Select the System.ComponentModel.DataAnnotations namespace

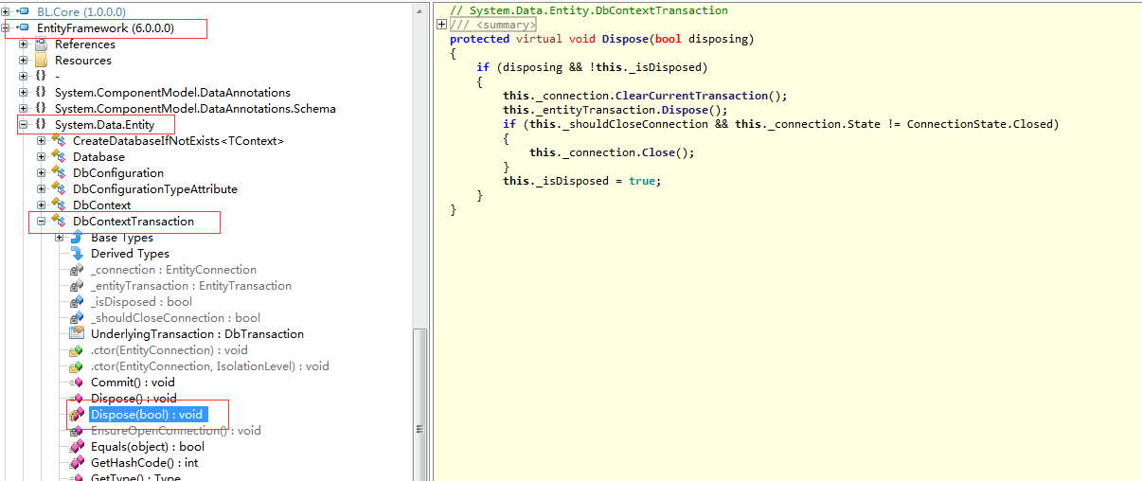click(x=172, y=93)
